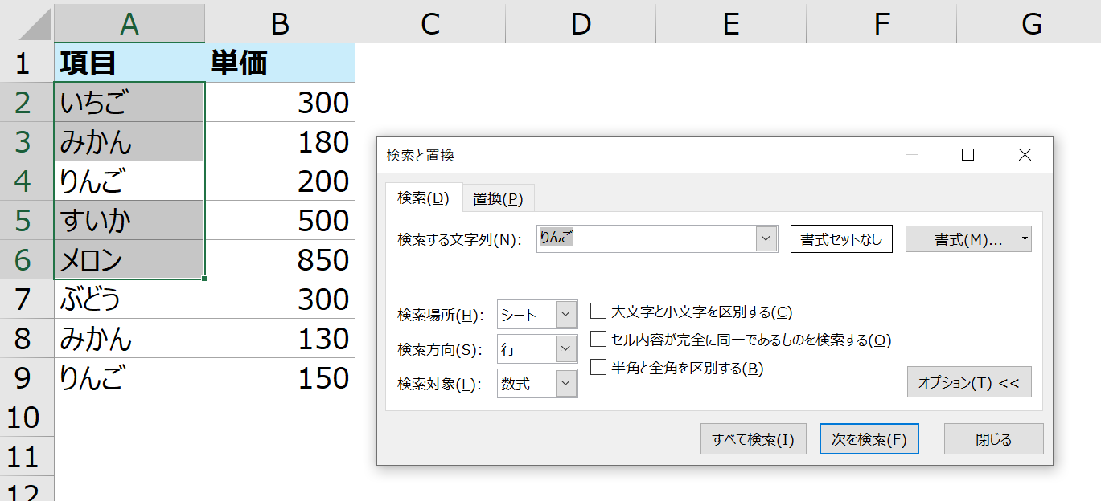Click the みかん cell in row 3

tap(129, 141)
